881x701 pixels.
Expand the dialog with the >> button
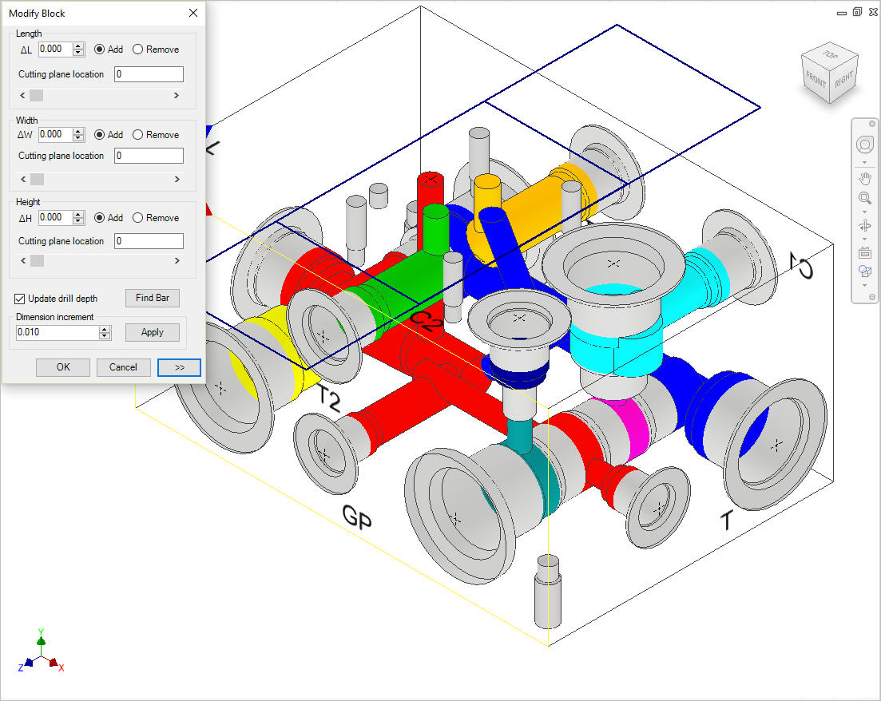pyautogui.click(x=179, y=367)
